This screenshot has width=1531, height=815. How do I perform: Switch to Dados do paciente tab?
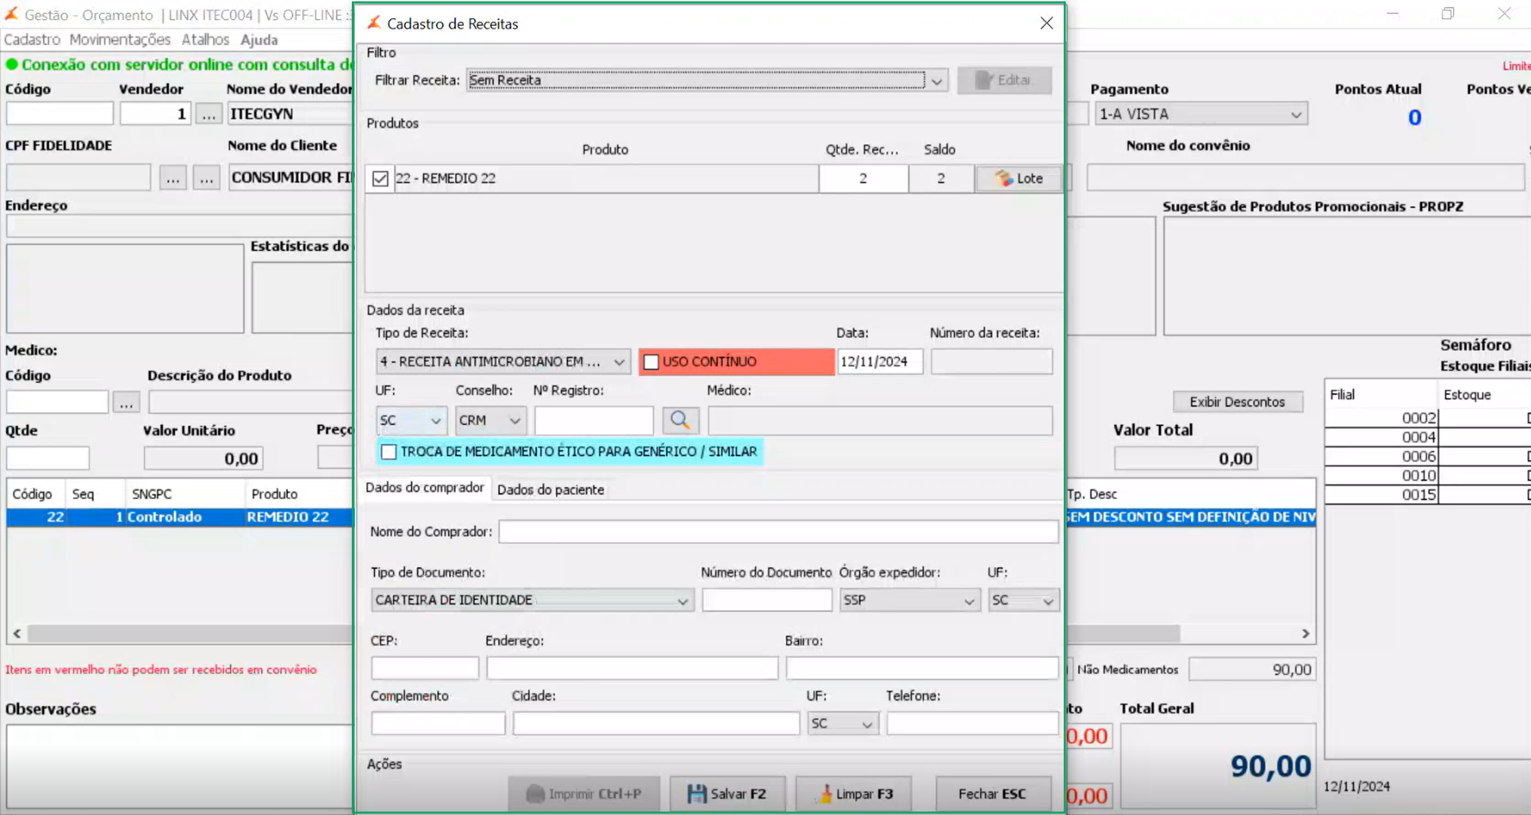(x=550, y=490)
